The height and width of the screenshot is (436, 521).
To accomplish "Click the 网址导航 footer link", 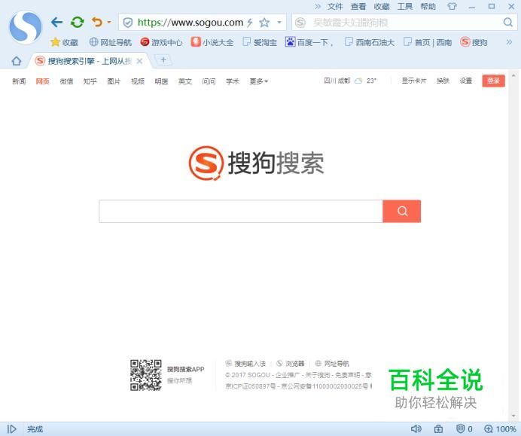I will click(332, 363).
